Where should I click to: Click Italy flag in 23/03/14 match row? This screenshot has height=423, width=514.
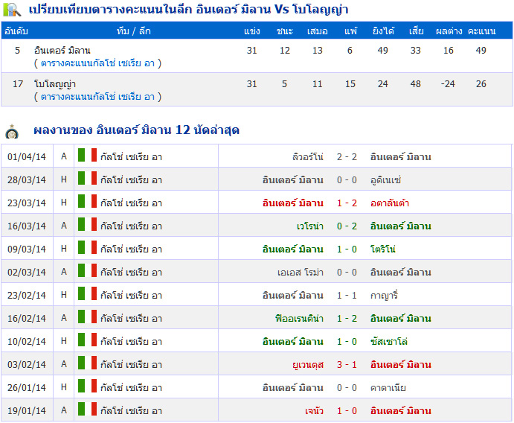pos(87,201)
